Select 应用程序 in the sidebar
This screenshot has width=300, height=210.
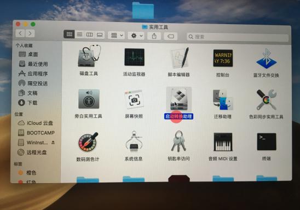(x=33, y=73)
